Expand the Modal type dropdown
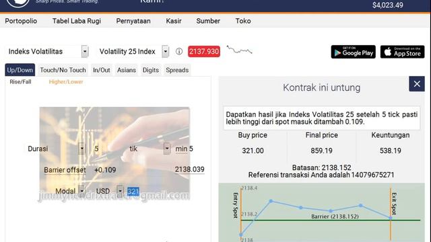 [82, 191]
